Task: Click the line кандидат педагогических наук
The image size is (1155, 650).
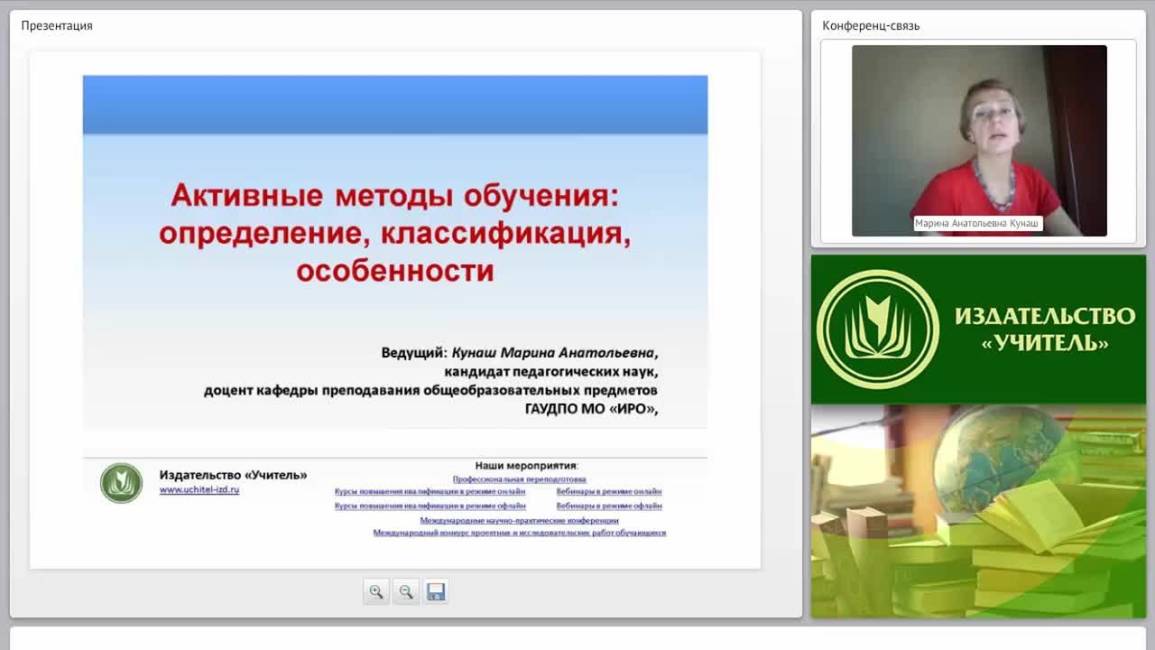Action: pyautogui.click(x=550, y=372)
